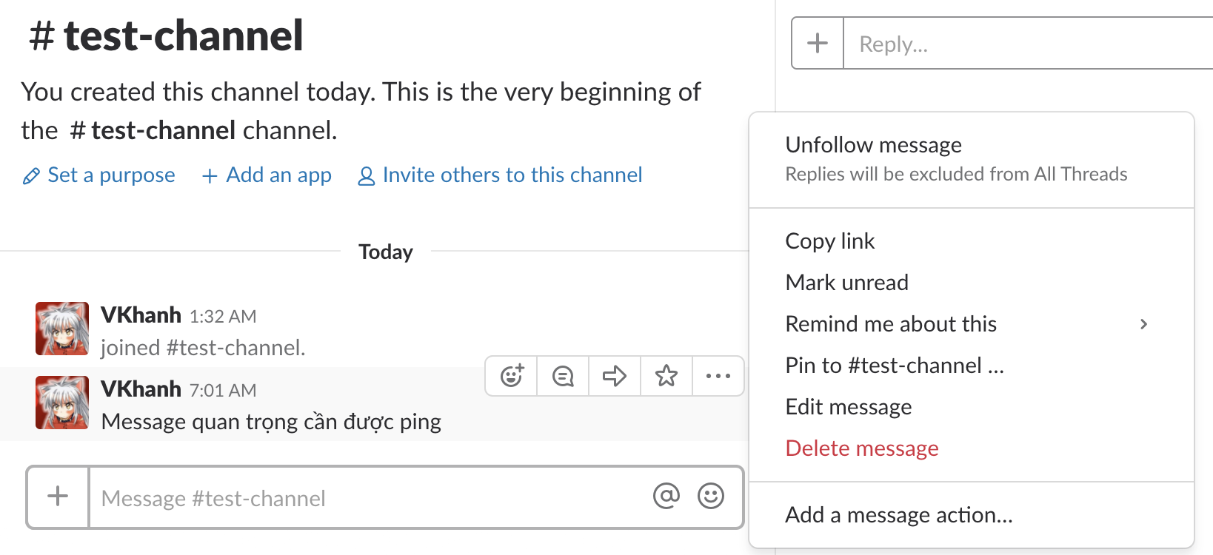1213x555 pixels.
Task: Star the message with the star icon
Action: click(x=666, y=376)
